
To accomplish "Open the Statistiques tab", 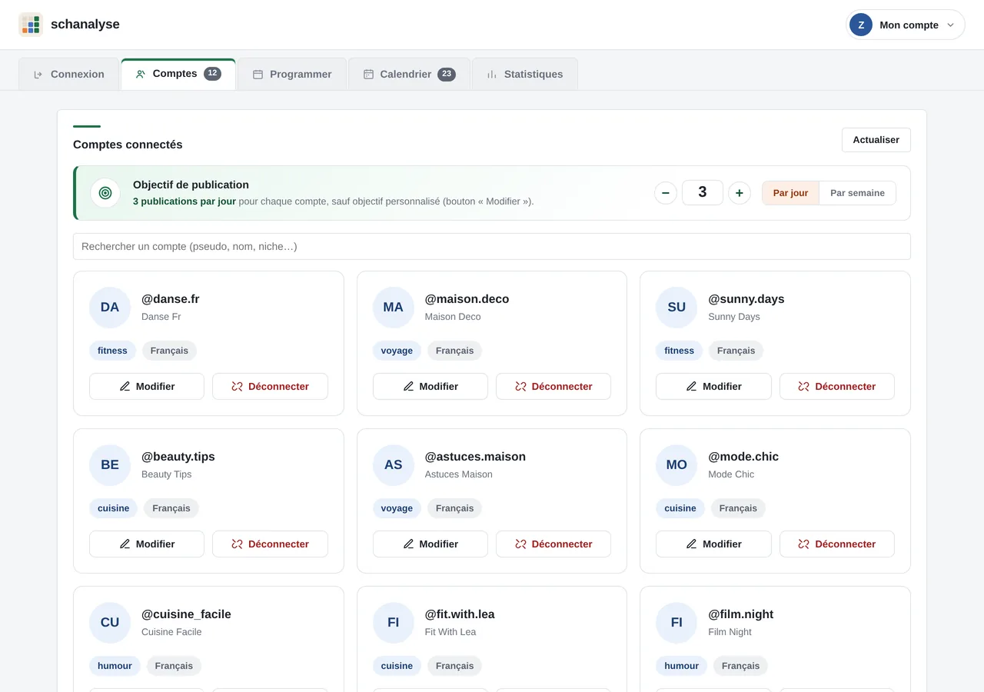I will pos(525,75).
